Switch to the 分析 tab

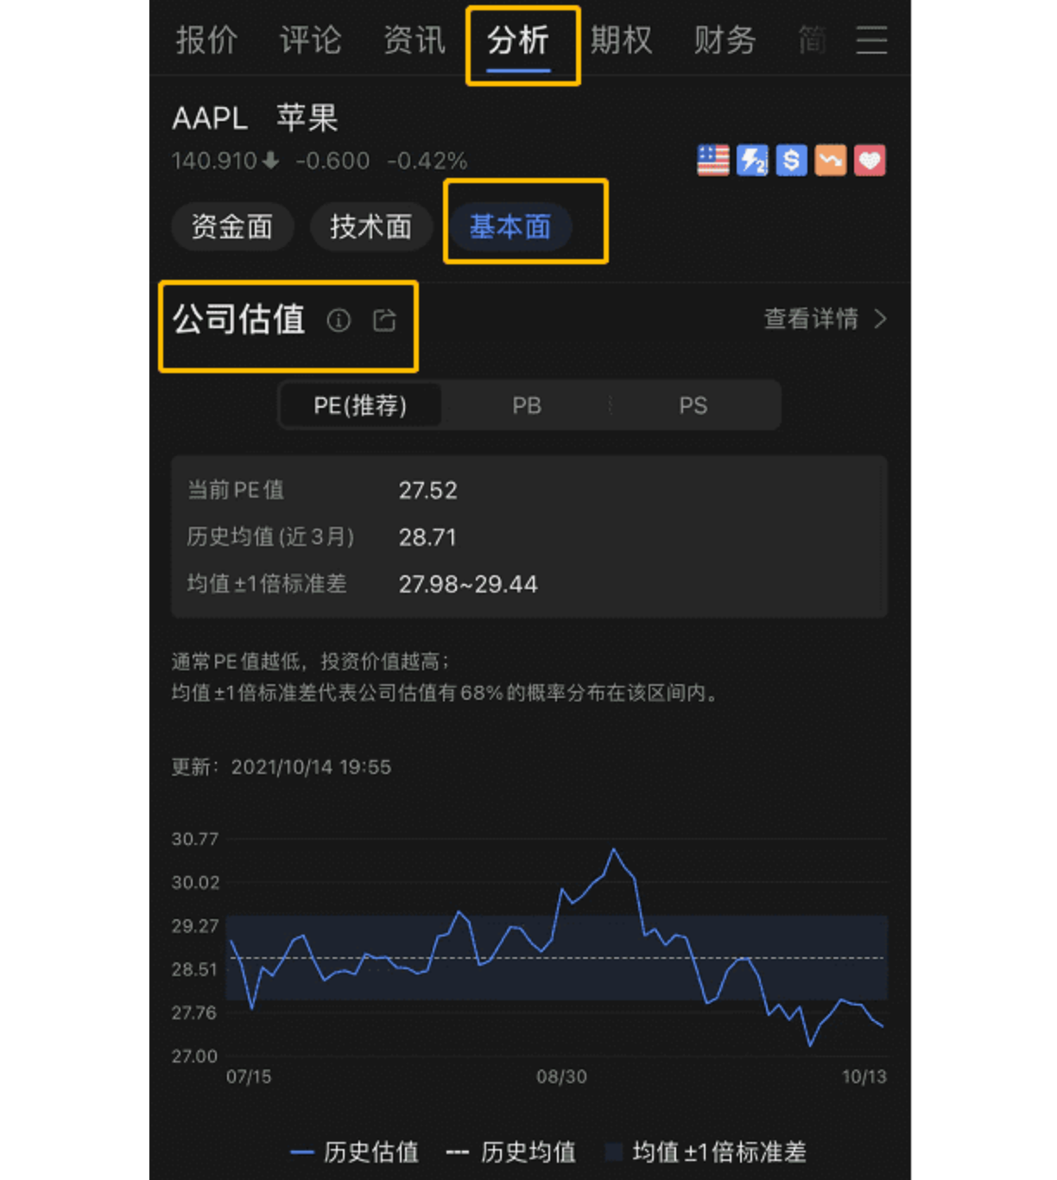[x=518, y=40]
